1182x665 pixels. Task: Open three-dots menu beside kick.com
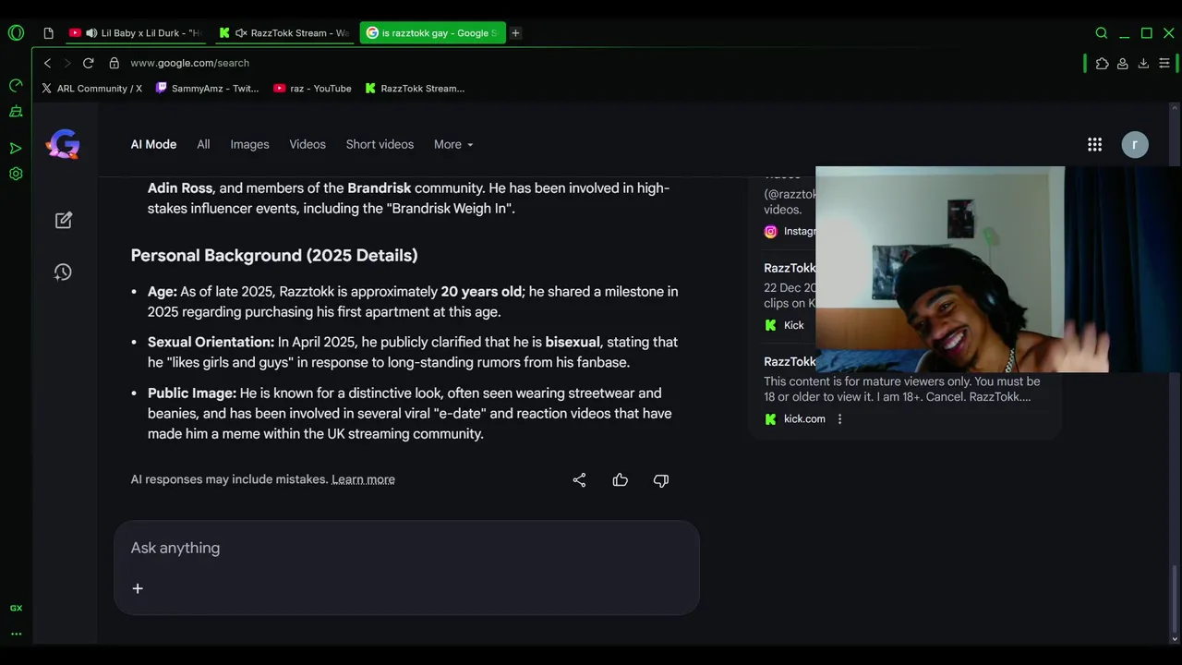(x=839, y=419)
